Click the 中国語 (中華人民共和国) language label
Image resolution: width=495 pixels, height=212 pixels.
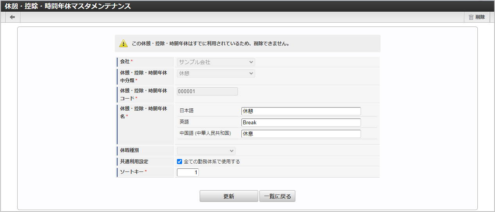click(205, 133)
